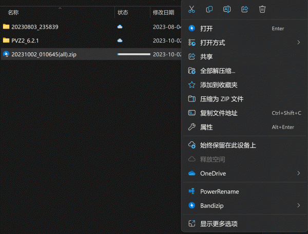308x234 pixels.
Task: Click the Share arrow icon at top
Action: [x=244, y=9]
